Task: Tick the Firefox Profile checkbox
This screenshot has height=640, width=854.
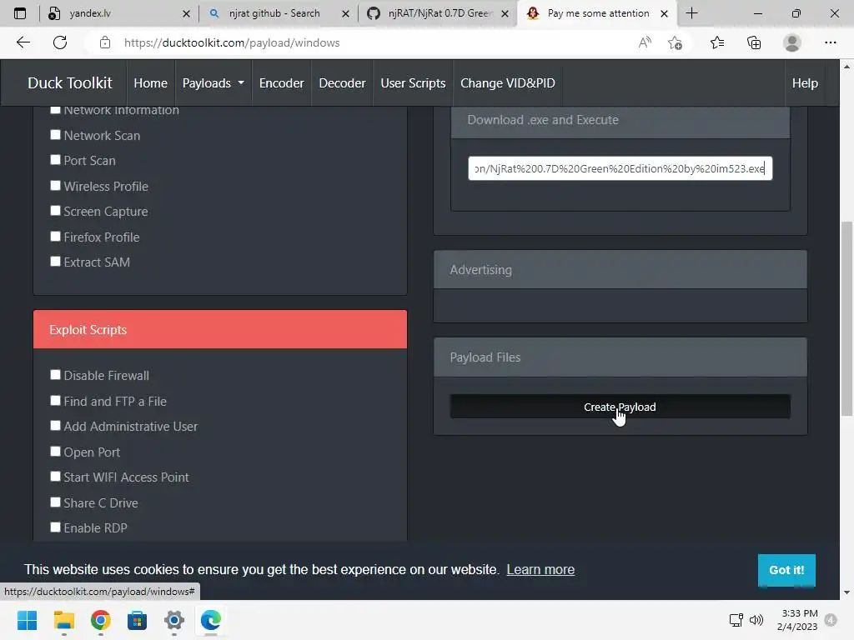Action: (x=55, y=236)
